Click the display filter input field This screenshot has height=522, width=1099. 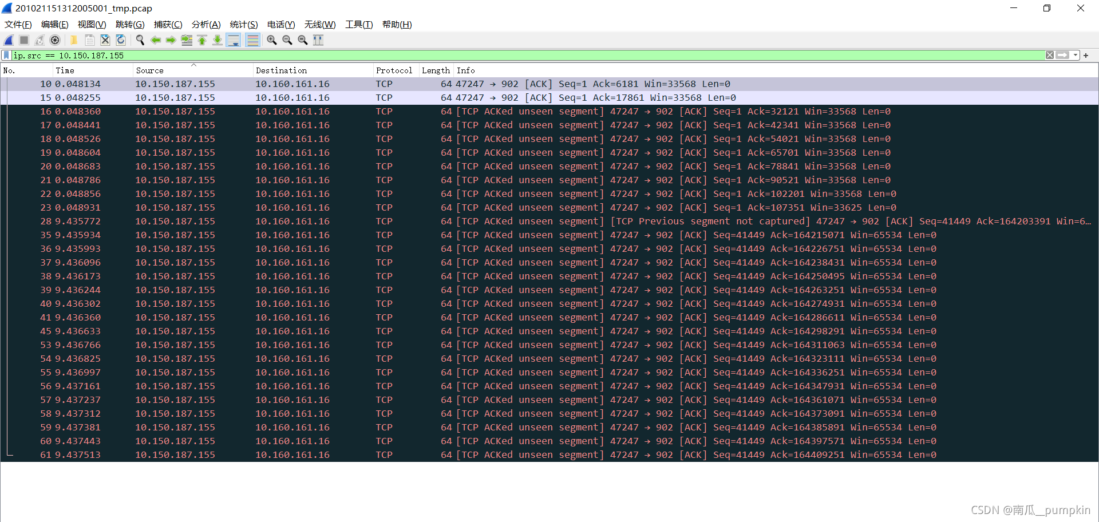point(528,56)
